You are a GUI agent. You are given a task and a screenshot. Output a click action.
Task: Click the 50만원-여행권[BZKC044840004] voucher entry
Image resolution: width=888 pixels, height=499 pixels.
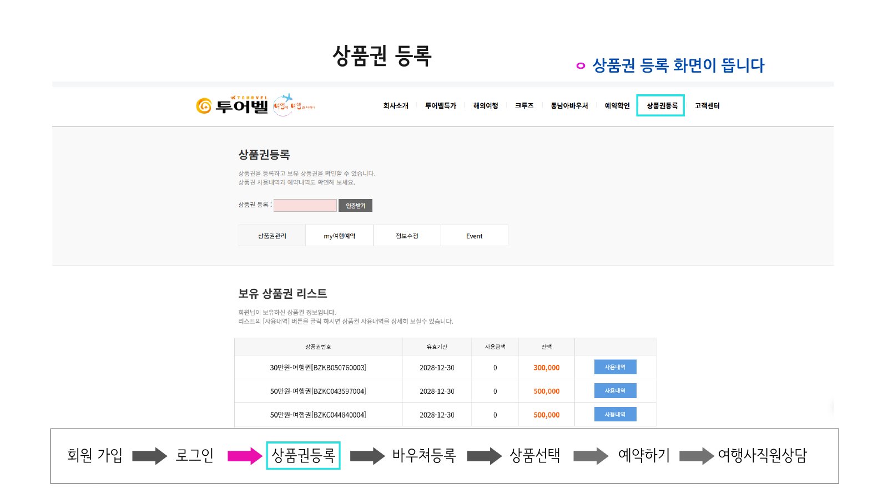[318, 415]
